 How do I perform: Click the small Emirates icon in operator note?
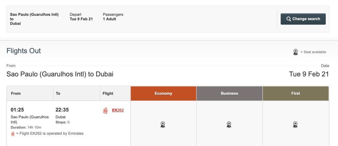pos(13,134)
